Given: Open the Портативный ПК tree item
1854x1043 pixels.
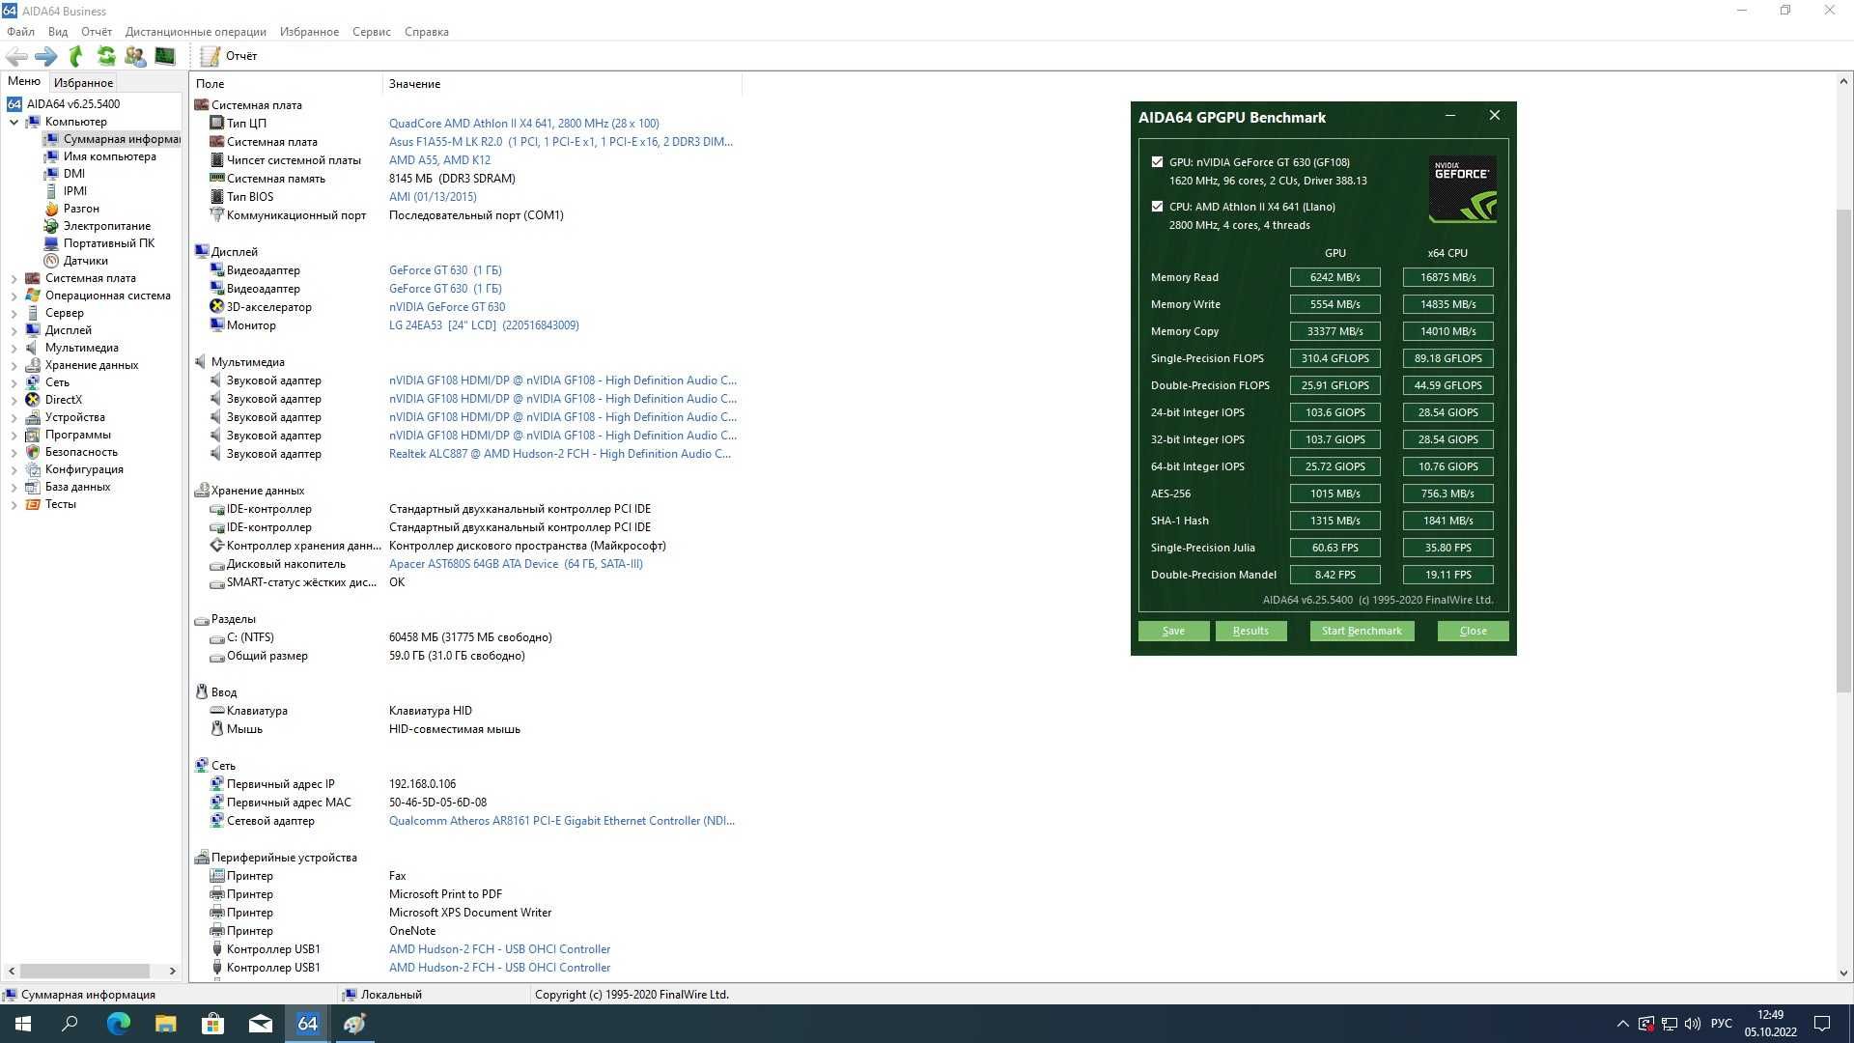Looking at the screenshot, I should pos(108,243).
